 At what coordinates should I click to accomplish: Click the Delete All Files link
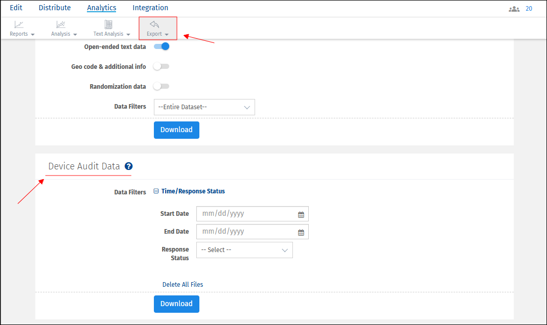coord(183,284)
